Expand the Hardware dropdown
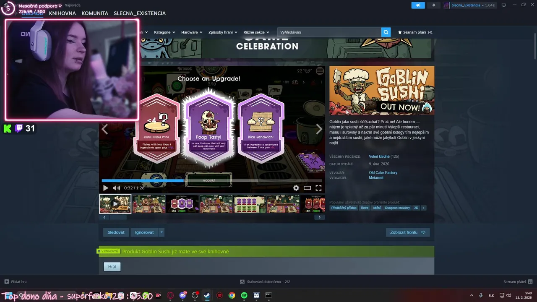The height and width of the screenshot is (302, 537). (x=192, y=32)
